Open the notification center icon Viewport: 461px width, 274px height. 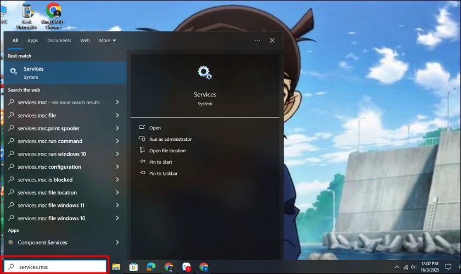pos(448,267)
